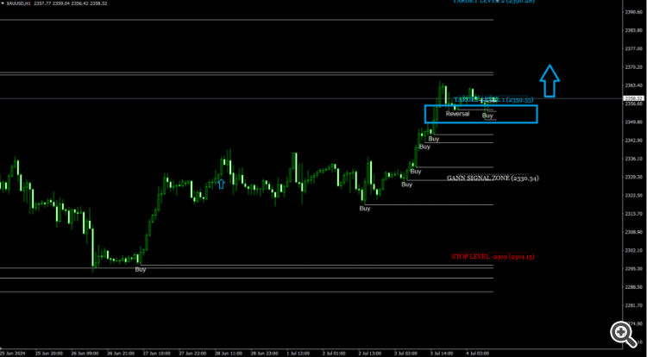Click the Buy label beside the Reversal label
Viewport: 647px width, 357px height.
click(487, 116)
